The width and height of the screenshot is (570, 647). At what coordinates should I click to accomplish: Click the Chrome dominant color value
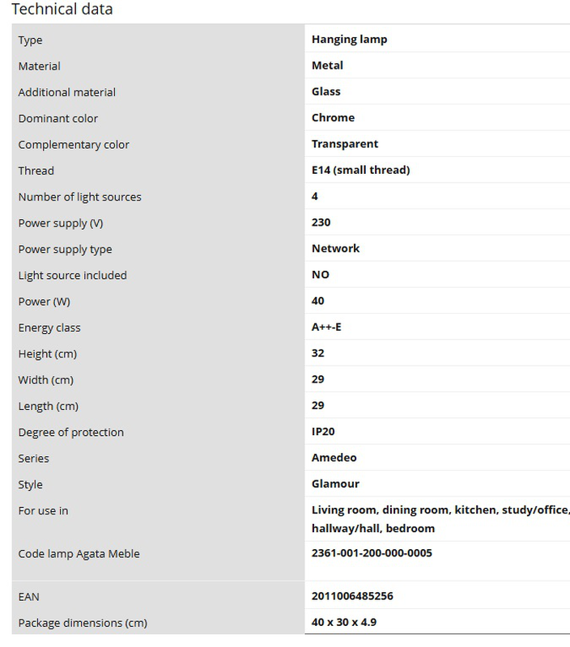coord(333,117)
